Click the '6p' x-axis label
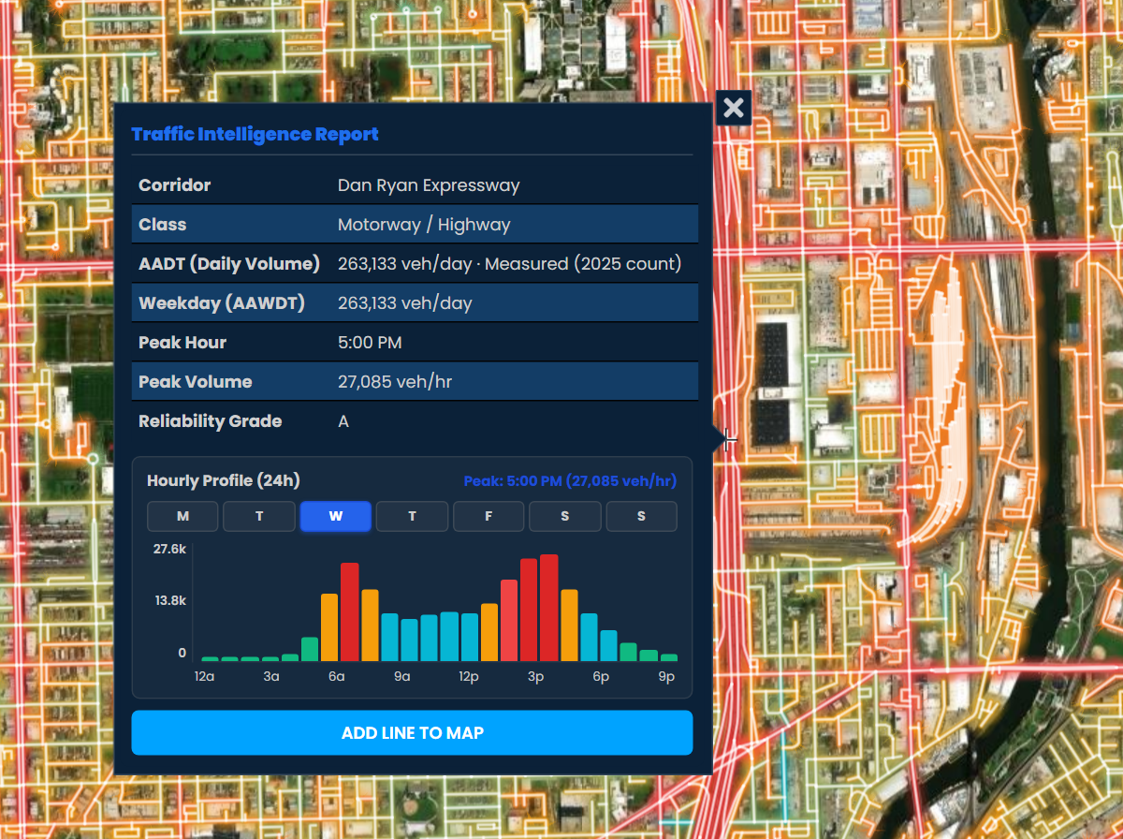1123x839 pixels. pyautogui.click(x=601, y=676)
